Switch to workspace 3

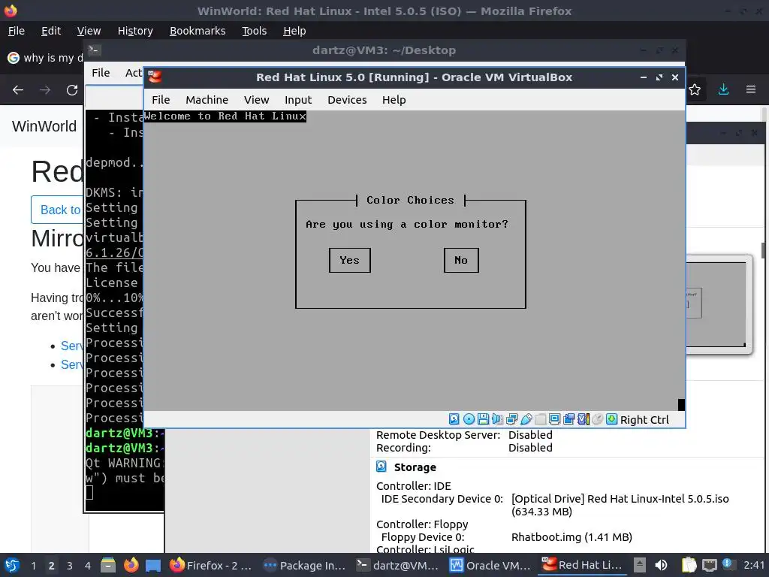[70, 566]
